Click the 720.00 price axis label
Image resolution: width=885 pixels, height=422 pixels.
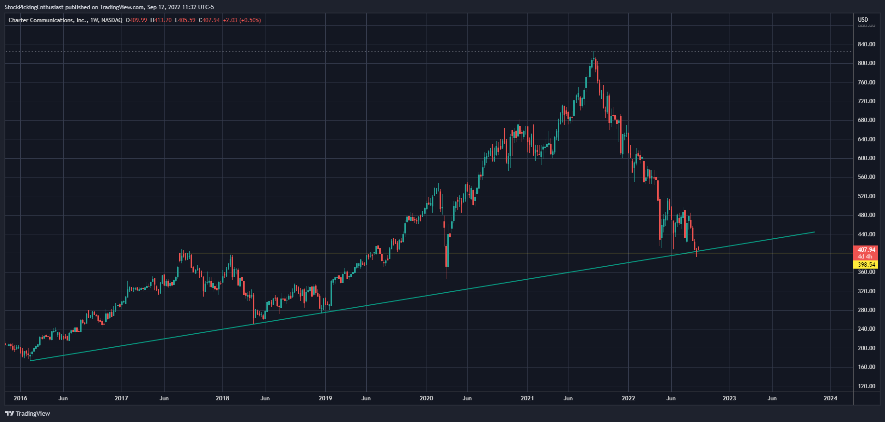pos(866,101)
